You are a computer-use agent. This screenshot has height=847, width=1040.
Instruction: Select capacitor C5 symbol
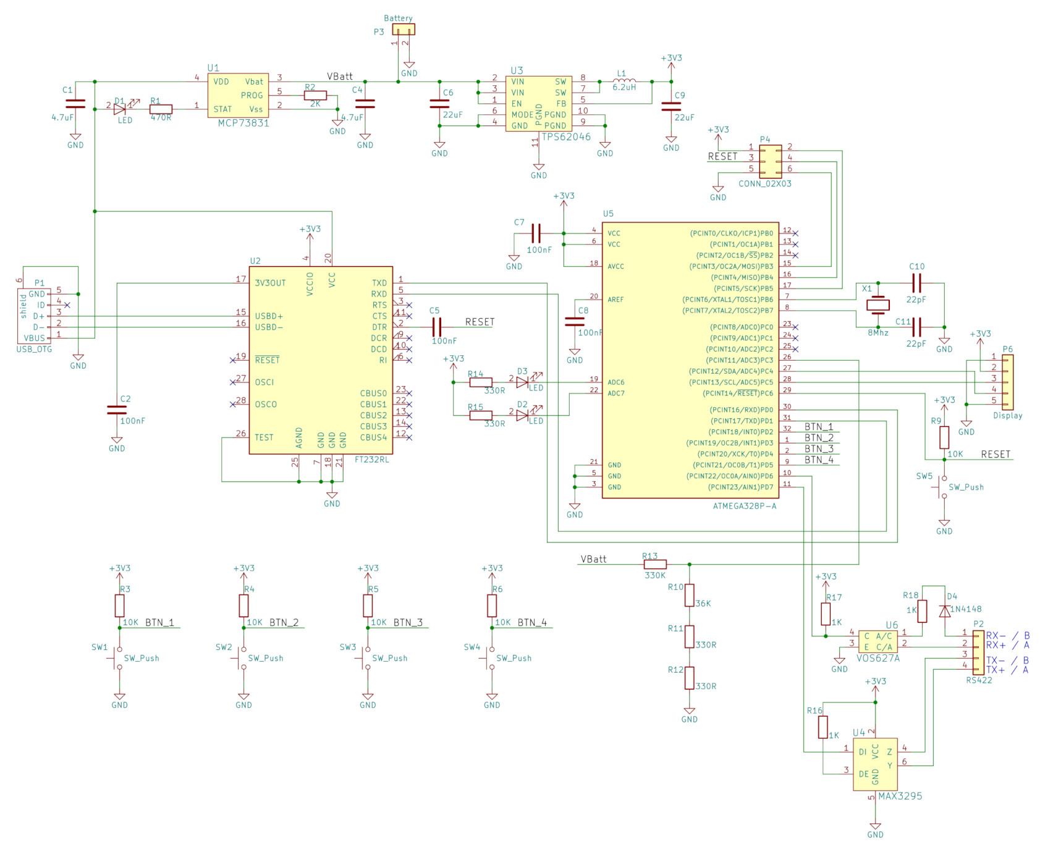coord(437,327)
